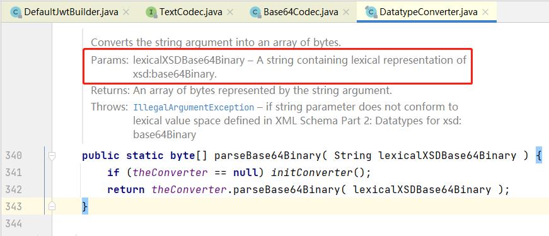
Task: Switch to the Base64Codec.java tab
Action: (x=300, y=11)
